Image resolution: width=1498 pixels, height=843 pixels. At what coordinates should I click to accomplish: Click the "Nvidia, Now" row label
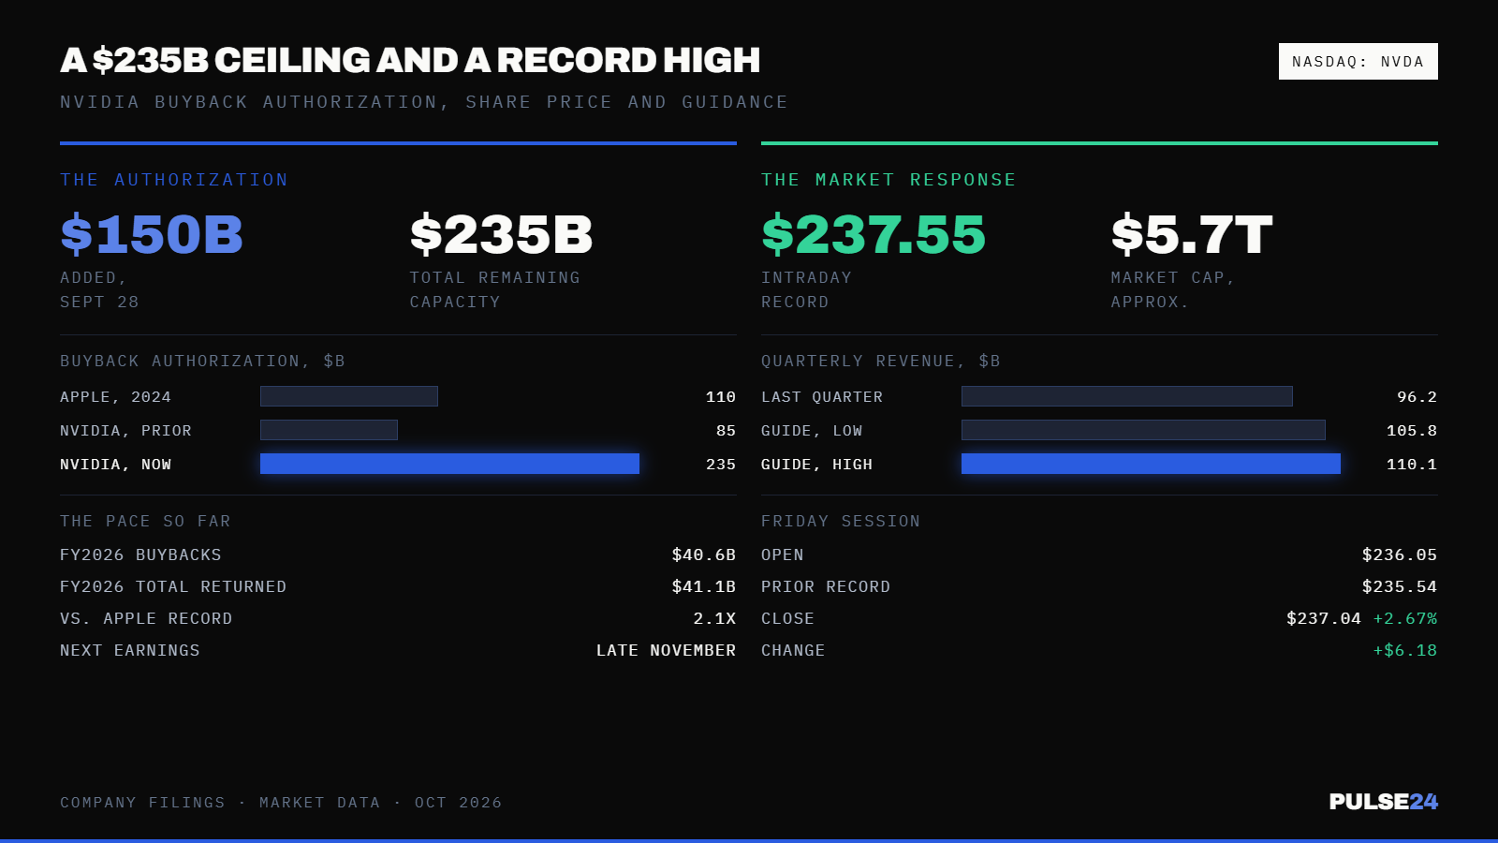pos(116,465)
